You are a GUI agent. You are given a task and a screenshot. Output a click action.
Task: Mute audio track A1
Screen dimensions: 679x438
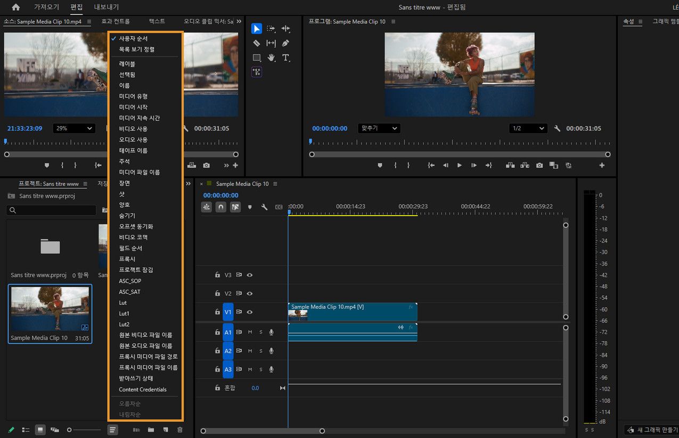point(250,333)
